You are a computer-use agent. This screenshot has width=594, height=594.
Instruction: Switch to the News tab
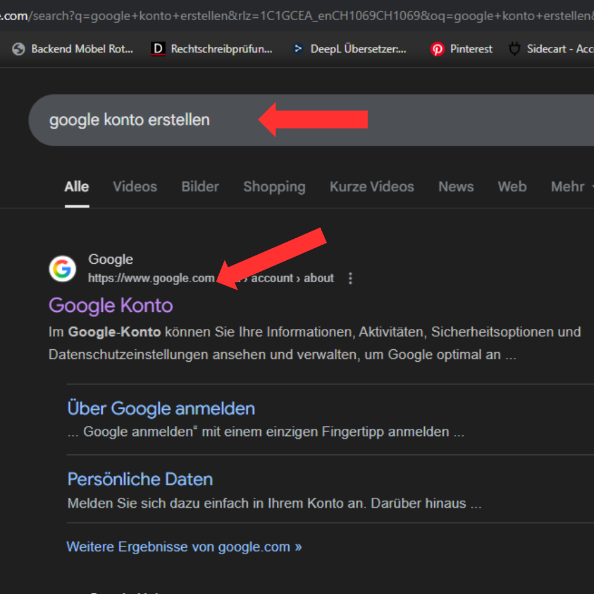click(456, 187)
